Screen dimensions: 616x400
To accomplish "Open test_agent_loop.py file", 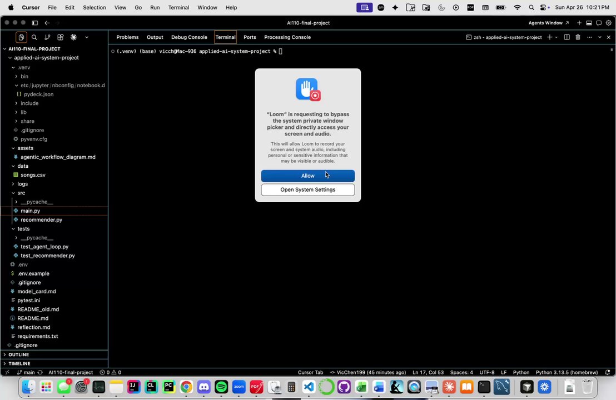I will [44, 247].
